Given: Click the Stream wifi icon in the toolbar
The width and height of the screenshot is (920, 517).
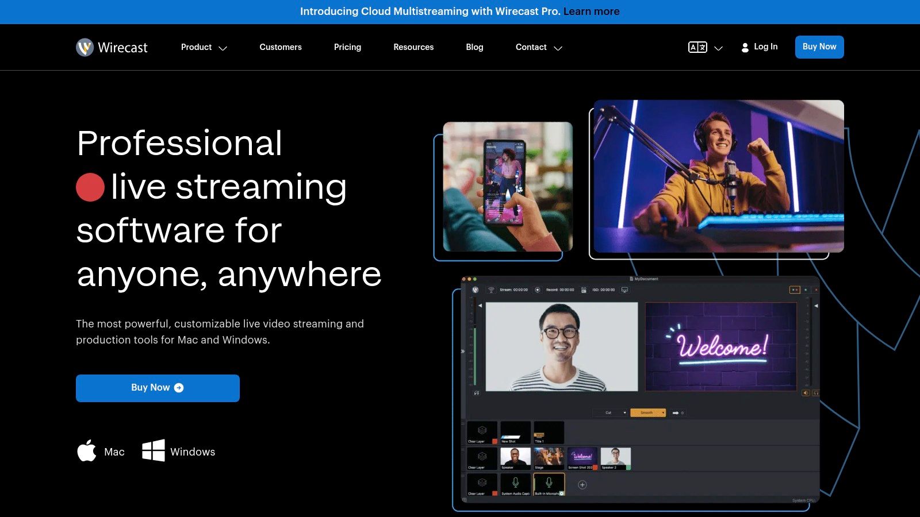Looking at the screenshot, I should tap(492, 290).
